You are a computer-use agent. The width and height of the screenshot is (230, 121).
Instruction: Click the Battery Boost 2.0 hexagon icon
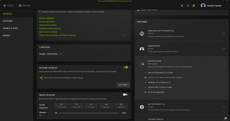142,107
